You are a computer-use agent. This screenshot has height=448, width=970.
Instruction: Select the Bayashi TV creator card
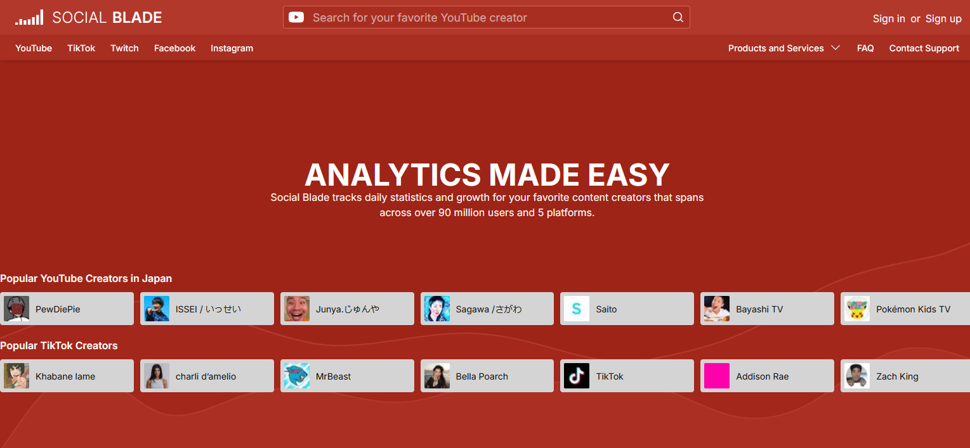click(x=767, y=309)
